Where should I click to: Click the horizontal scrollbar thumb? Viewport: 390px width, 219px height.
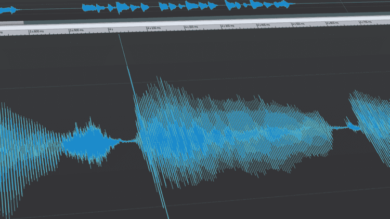coord(11,23)
